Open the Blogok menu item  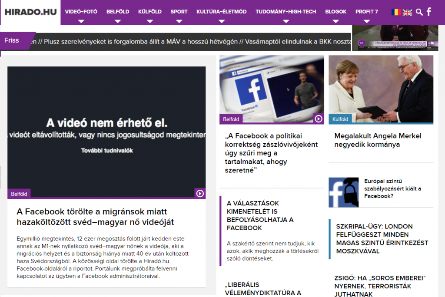coord(335,12)
